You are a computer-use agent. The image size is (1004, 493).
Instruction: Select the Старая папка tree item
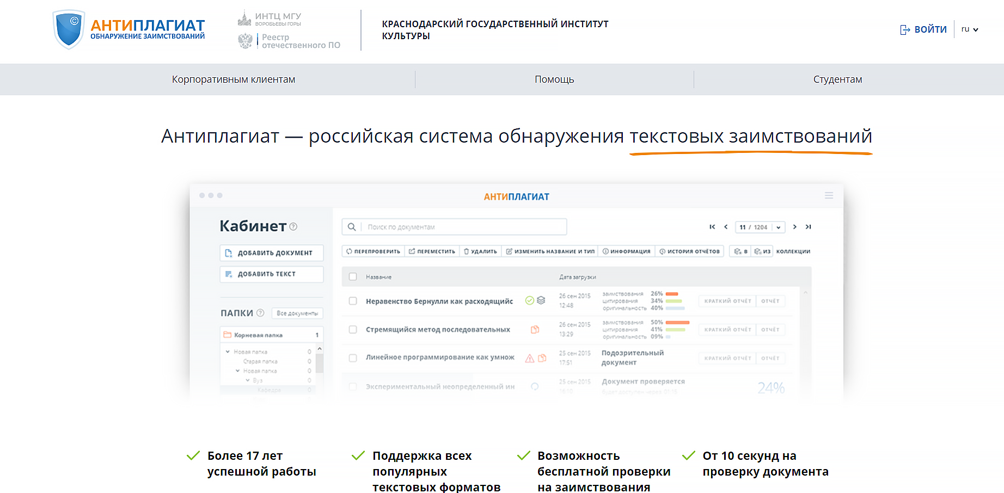[260, 361]
